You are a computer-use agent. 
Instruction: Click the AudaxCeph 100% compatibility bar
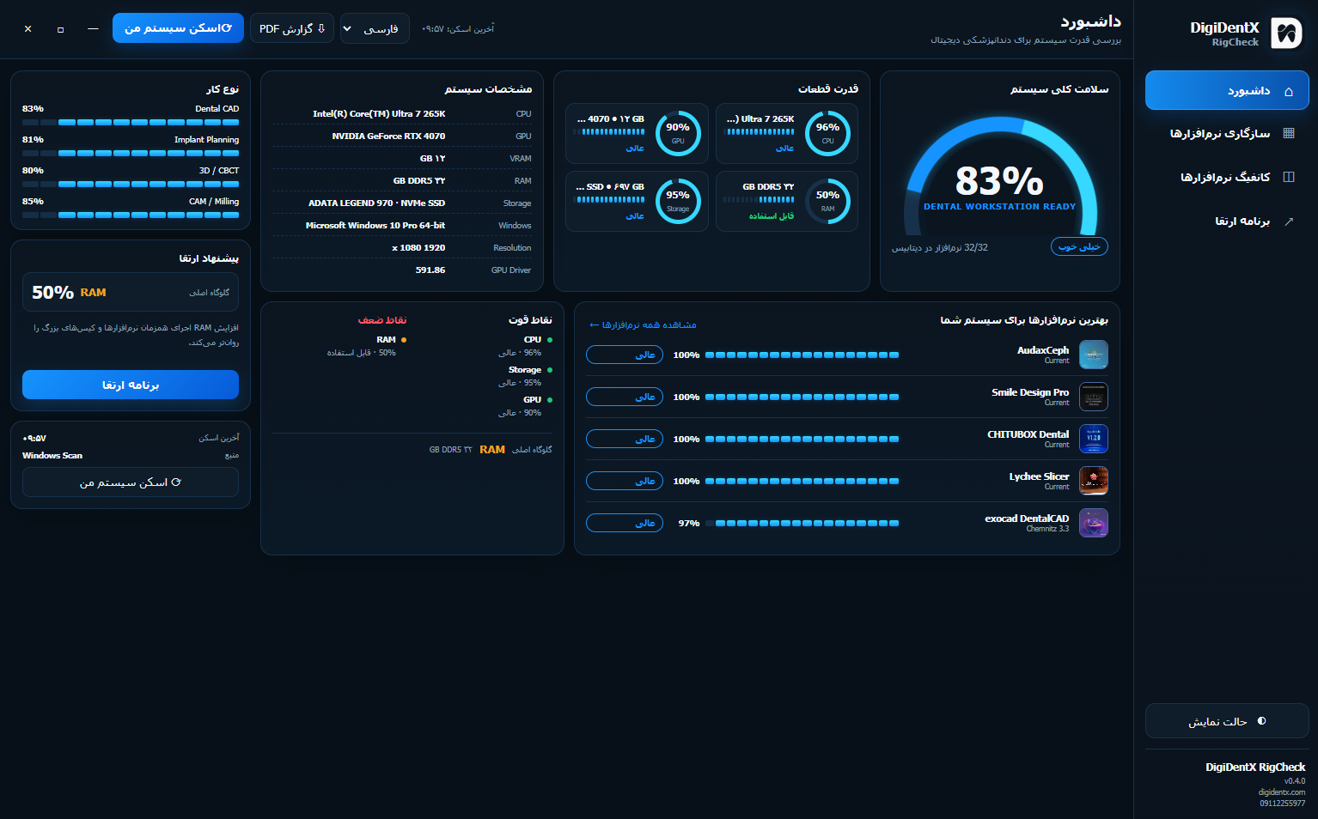click(x=802, y=355)
